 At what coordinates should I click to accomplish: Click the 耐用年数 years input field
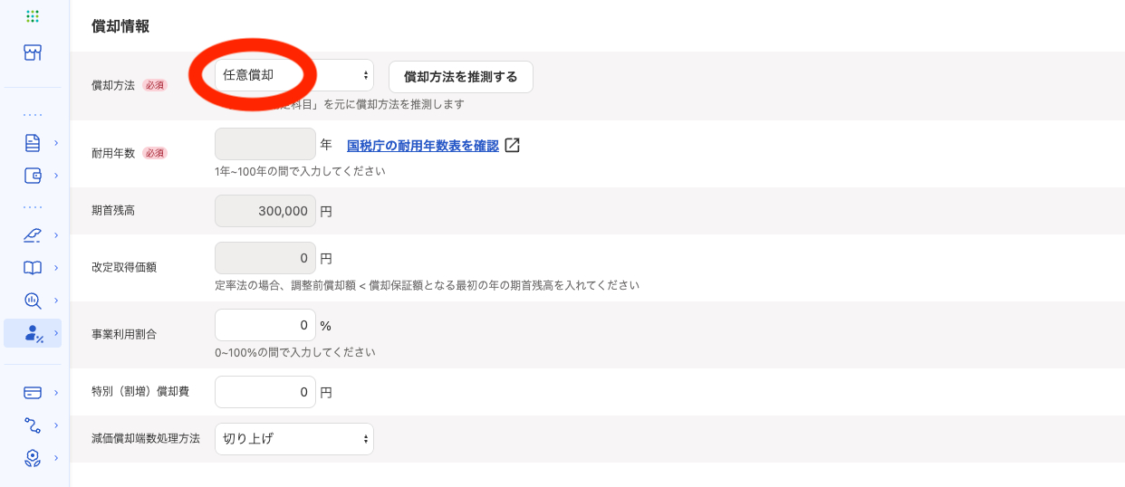[265, 144]
